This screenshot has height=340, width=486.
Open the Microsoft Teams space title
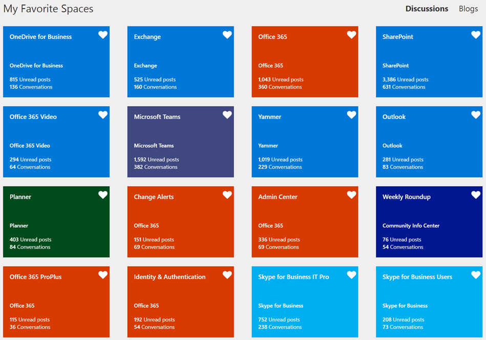click(x=157, y=117)
